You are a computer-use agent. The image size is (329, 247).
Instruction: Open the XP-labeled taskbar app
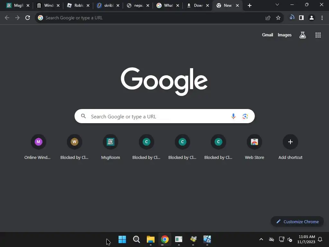[207, 239]
